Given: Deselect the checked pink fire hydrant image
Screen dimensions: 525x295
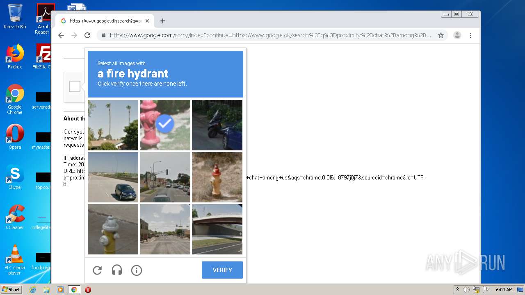Looking at the screenshot, I should pyautogui.click(x=165, y=125).
